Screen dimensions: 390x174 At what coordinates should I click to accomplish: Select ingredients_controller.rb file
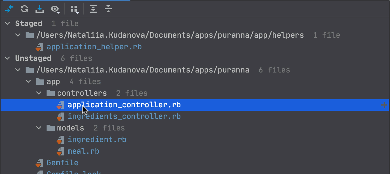(x=124, y=116)
